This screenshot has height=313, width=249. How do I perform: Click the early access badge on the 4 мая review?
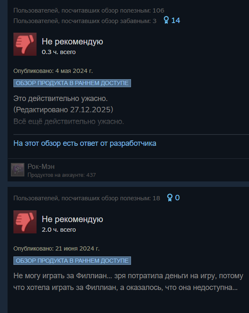72,83
